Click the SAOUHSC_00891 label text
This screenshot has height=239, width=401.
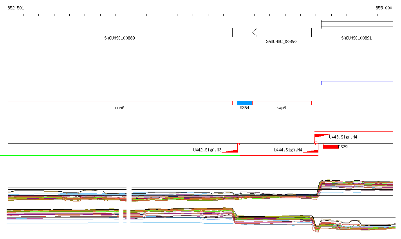[356, 38]
